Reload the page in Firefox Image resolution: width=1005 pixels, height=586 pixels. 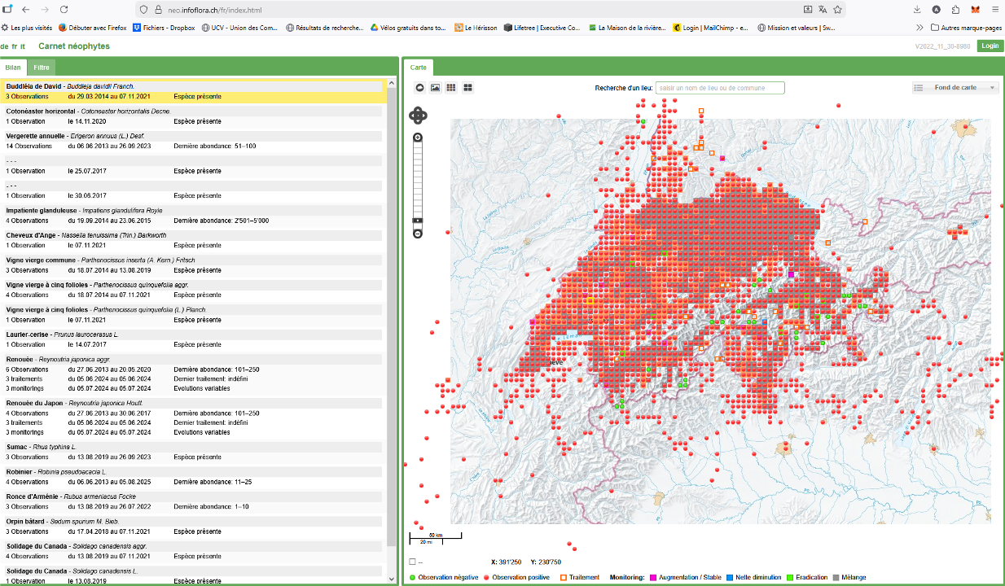click(x=63, y=10)
